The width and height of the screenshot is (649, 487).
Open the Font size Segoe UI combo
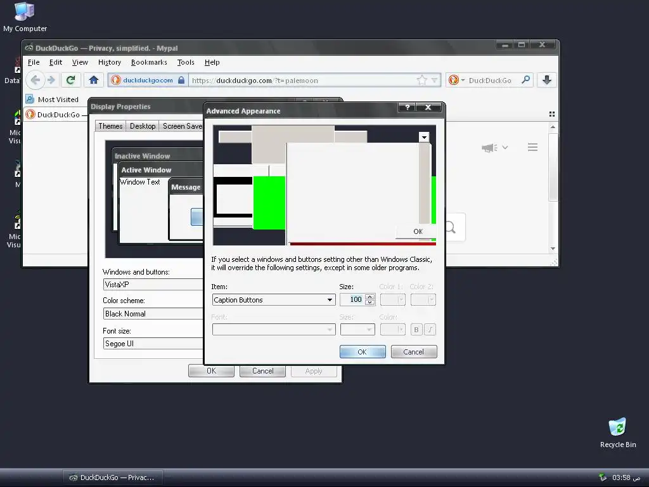[153, 344]
